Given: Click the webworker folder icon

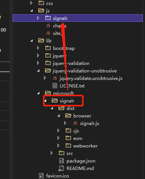Looking at the screenshot, I should click(68, 146).
